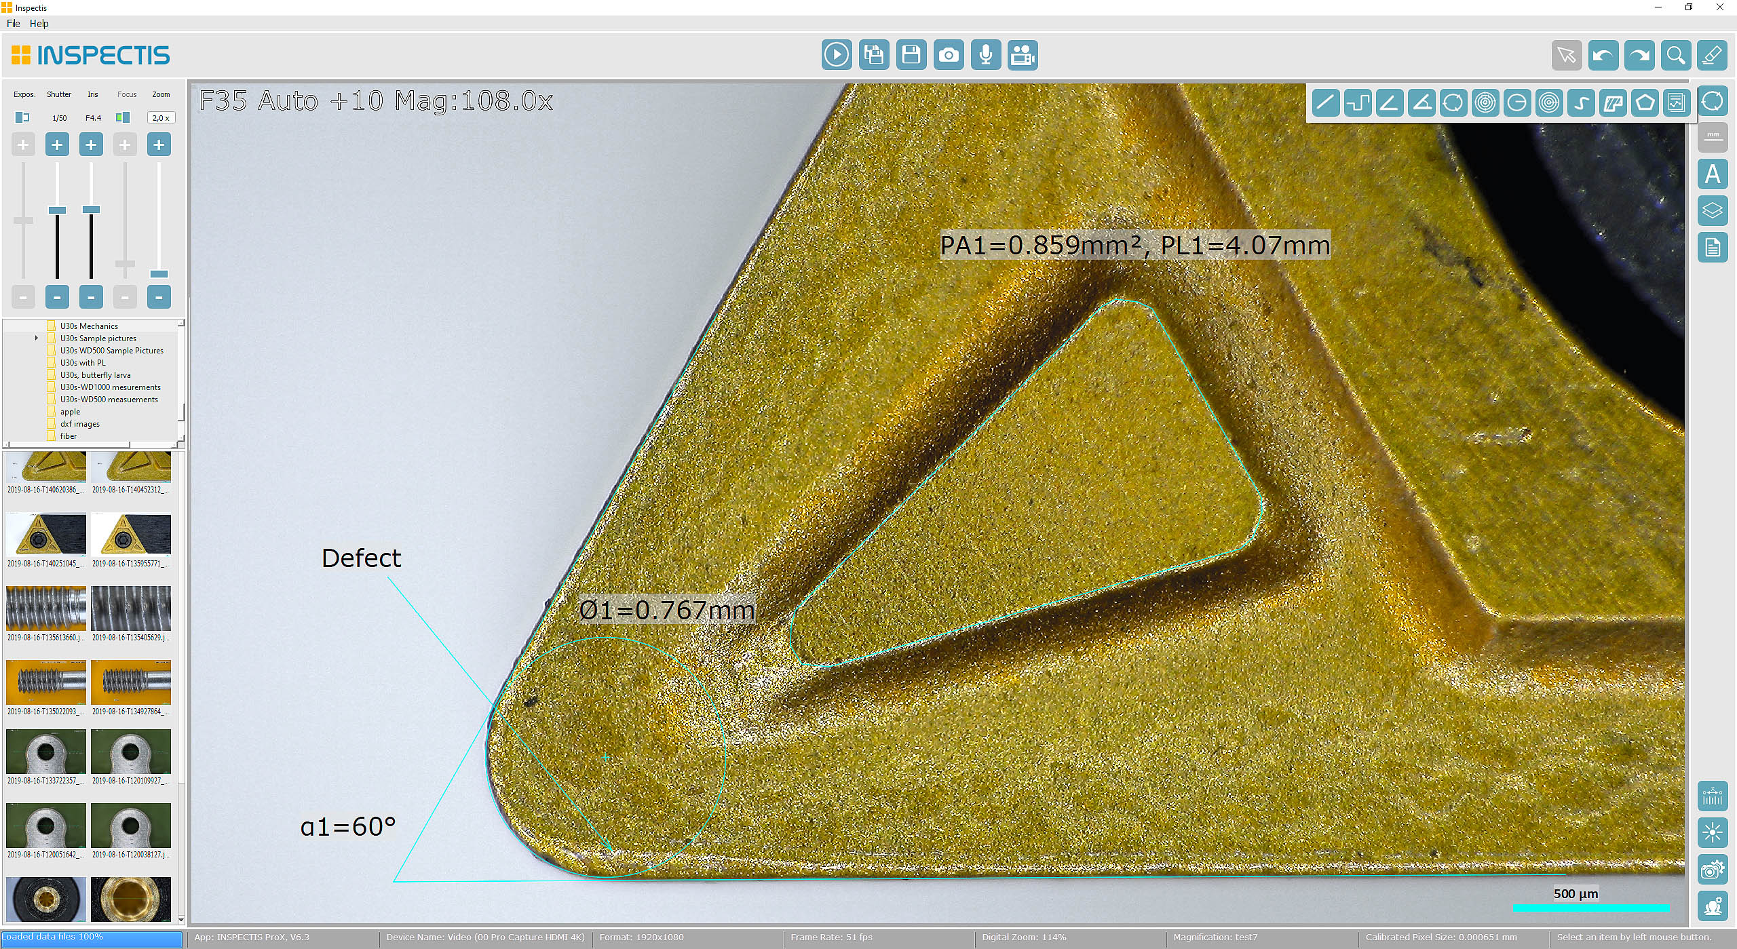Image resolution: width=1737 pixels, height=949 pixels.
Task: Click the eraser clear tool icon
Action: pyautogui.click(x=1713, y=55)
